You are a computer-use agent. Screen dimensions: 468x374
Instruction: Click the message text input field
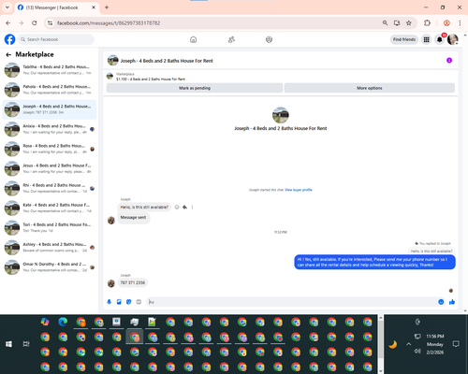pos(292,302)
